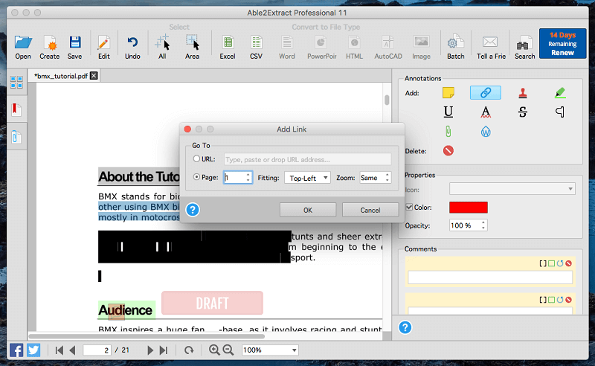Select the URL radio button
595x366 pixels.
(196, 158)
